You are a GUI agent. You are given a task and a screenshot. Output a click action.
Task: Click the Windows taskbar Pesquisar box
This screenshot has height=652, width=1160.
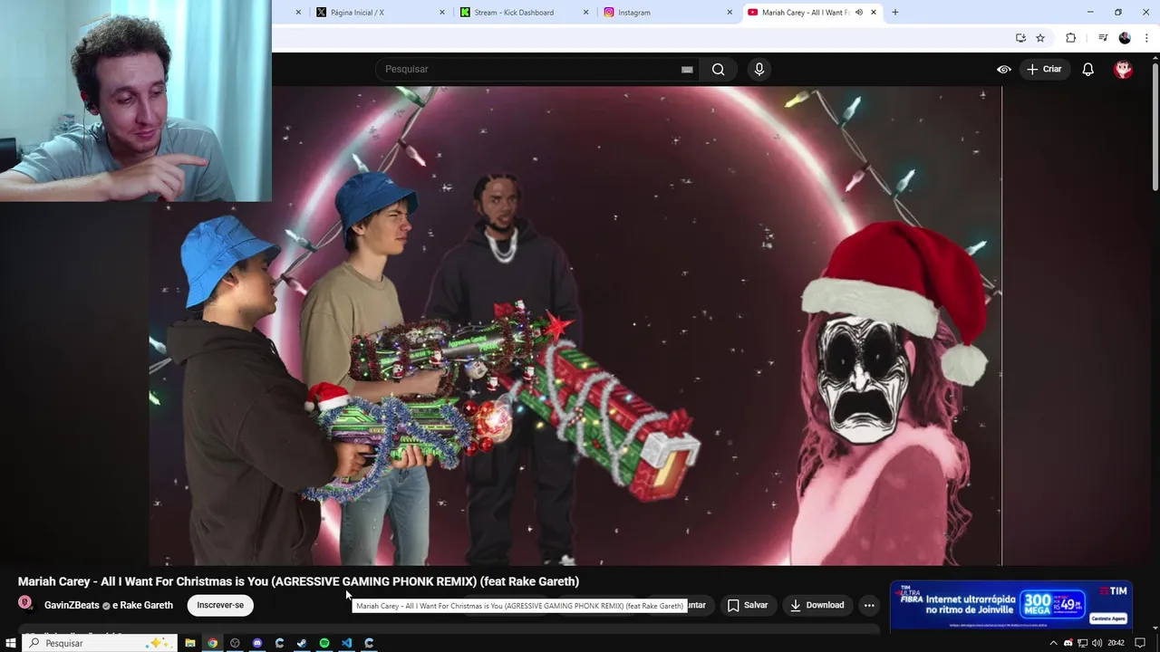[x=100, y=643]
